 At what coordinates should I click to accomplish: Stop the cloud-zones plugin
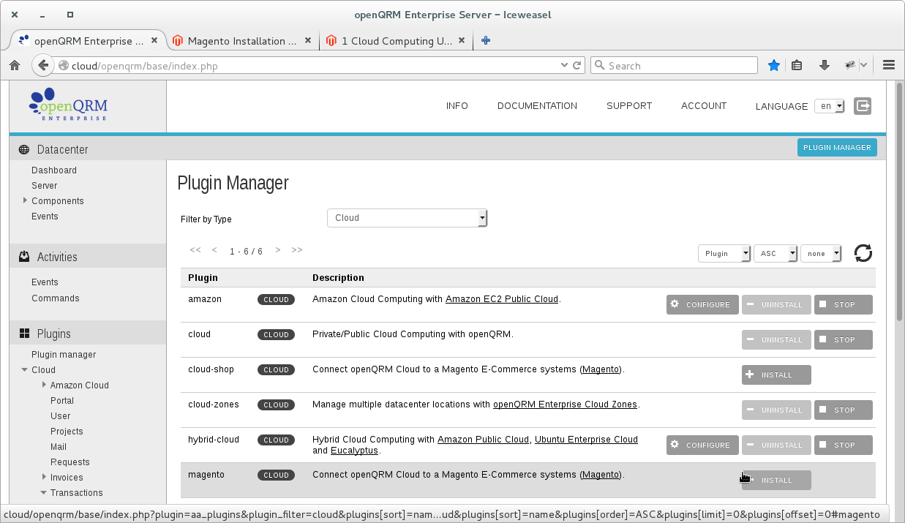click(x=844, y=410)
